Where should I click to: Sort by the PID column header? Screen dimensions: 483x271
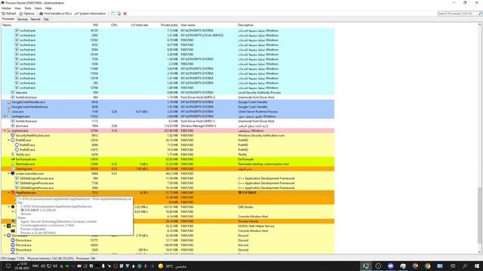pos(96,25)
